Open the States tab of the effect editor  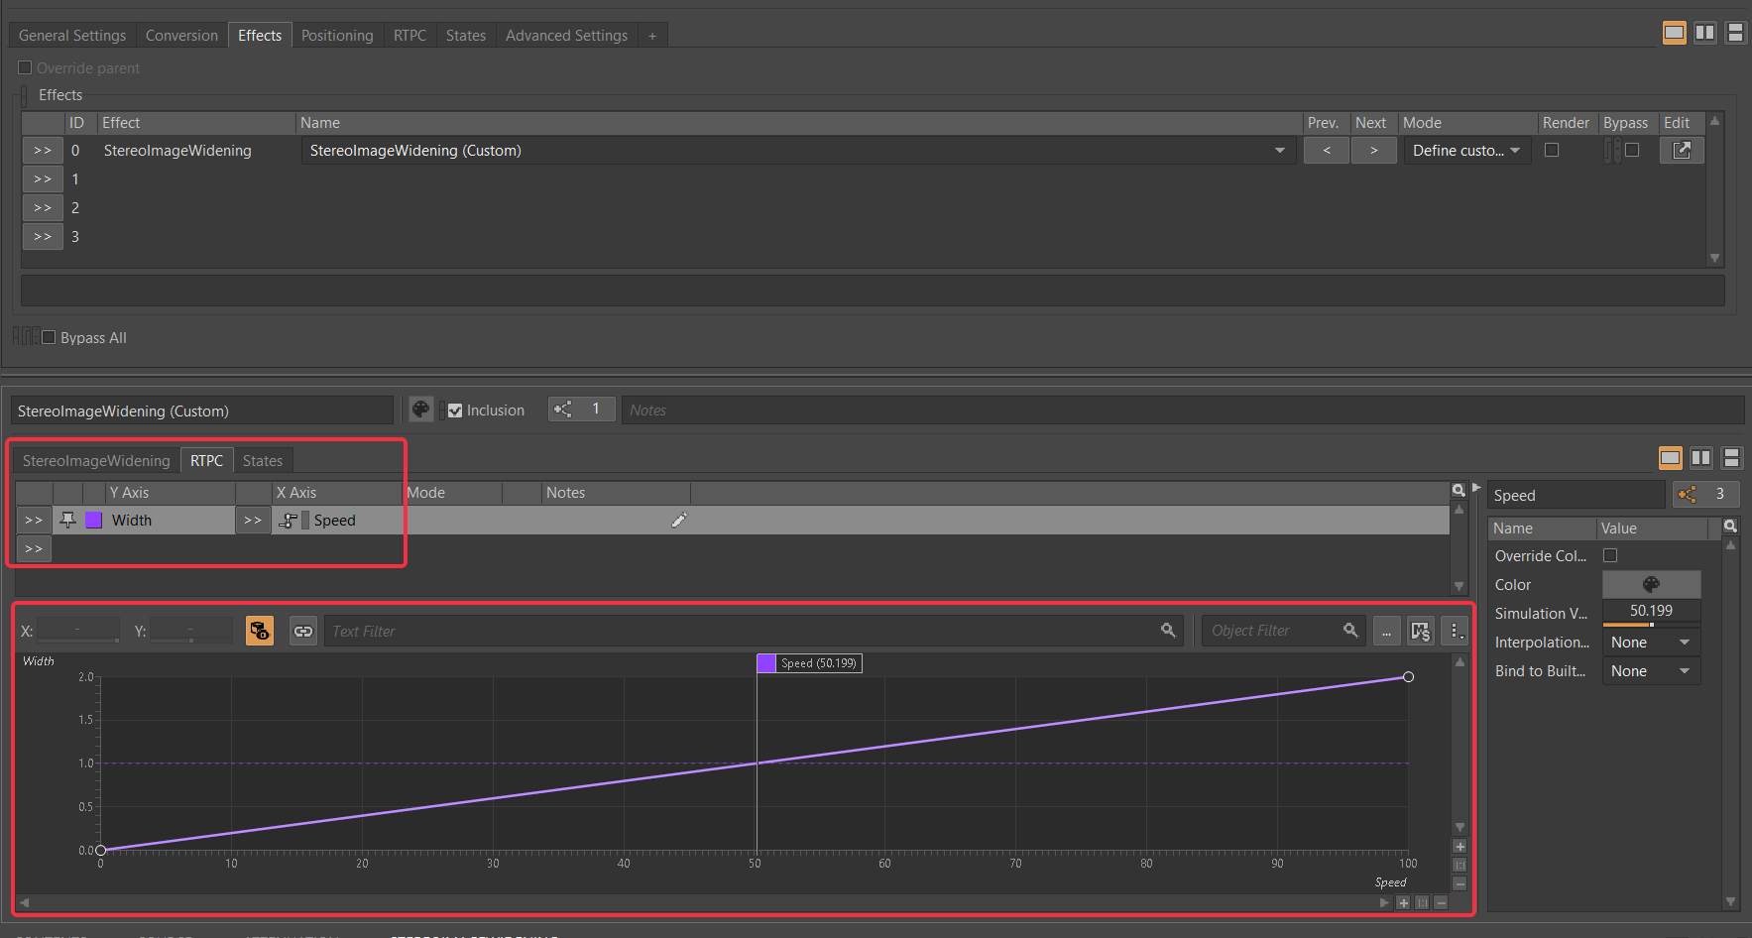[x=263, y=460]
